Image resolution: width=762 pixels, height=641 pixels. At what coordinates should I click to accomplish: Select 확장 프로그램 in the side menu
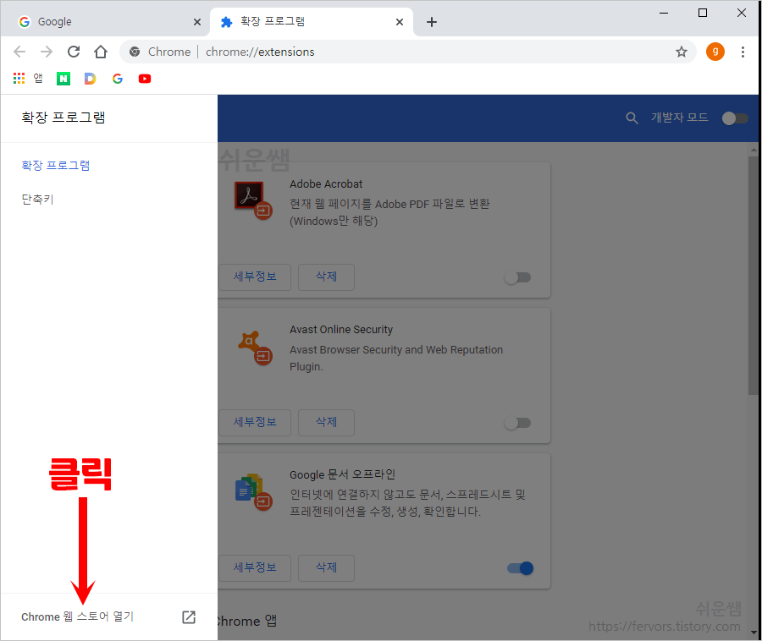pyautogui.click(x=55, y=166)
